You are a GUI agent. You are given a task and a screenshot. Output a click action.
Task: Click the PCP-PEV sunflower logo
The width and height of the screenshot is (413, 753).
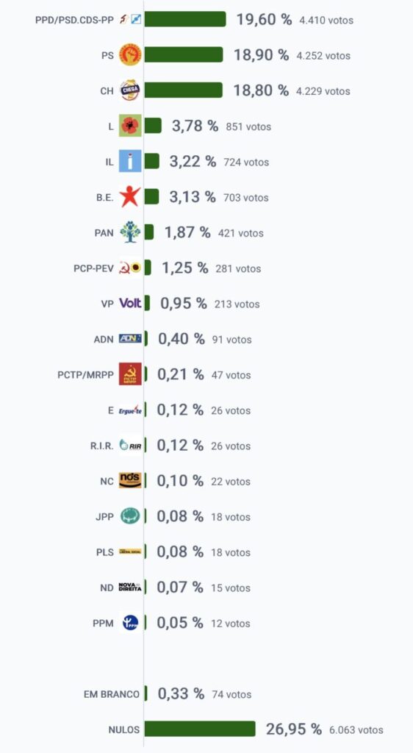coord(130,268)
